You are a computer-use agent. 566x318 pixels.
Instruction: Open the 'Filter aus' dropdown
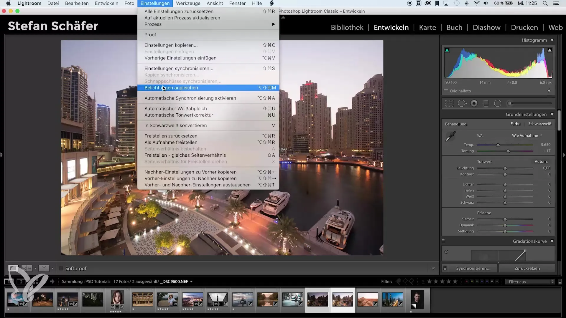(530, 282)
